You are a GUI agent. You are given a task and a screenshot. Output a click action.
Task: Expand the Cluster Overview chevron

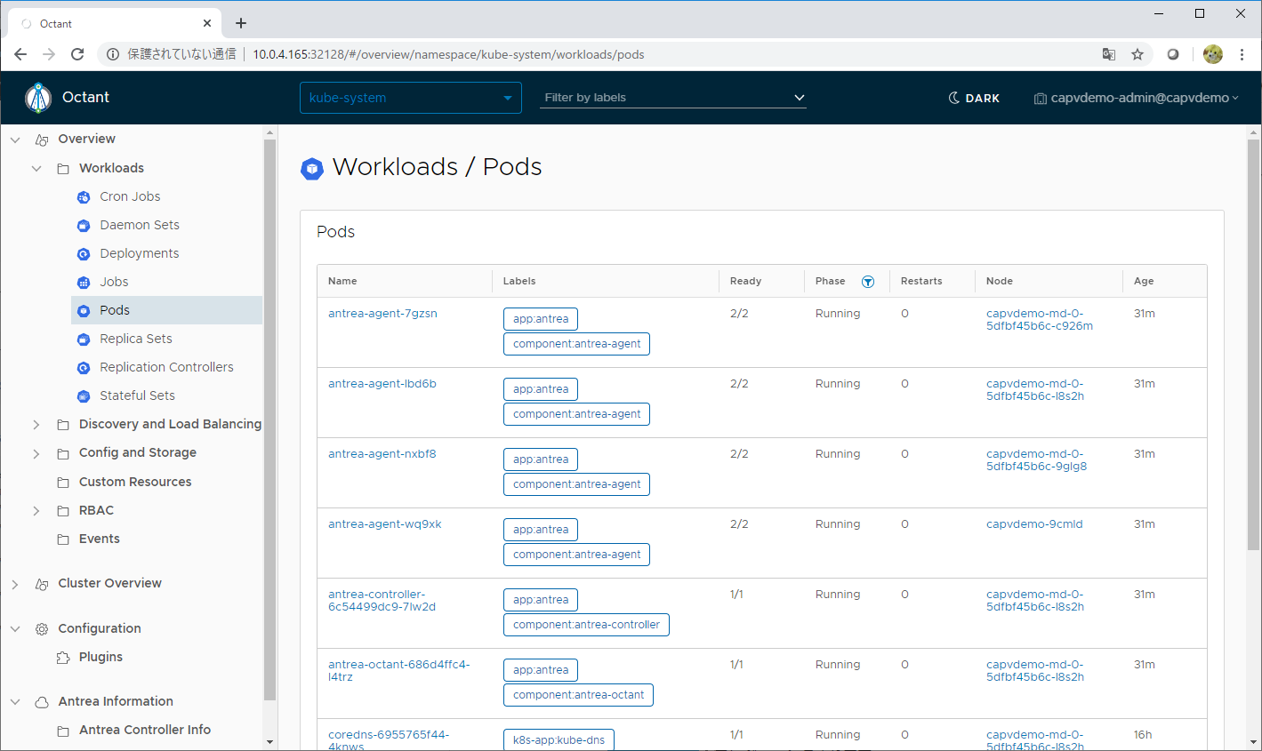click(15, 584)
